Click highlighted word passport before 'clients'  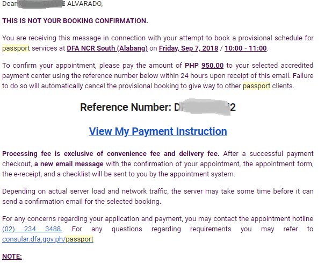pyautogui.click(x=257, y=86)
